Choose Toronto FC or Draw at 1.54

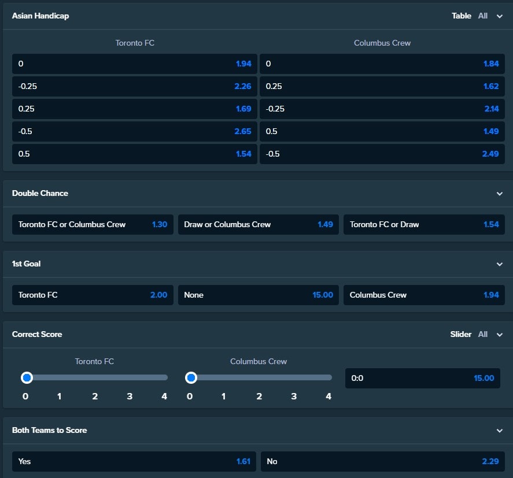424,225
